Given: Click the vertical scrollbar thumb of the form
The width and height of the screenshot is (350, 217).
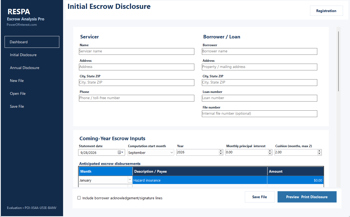Looking at the screenshot, I should pyautogui.click(x=338, y=61).
